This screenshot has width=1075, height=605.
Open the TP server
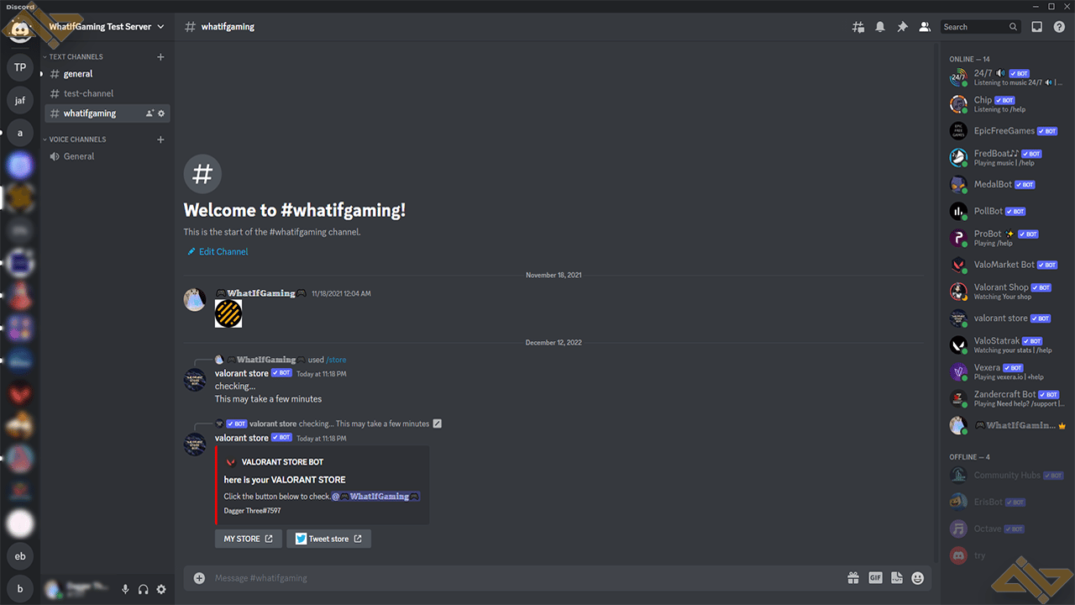coord(20,67)
